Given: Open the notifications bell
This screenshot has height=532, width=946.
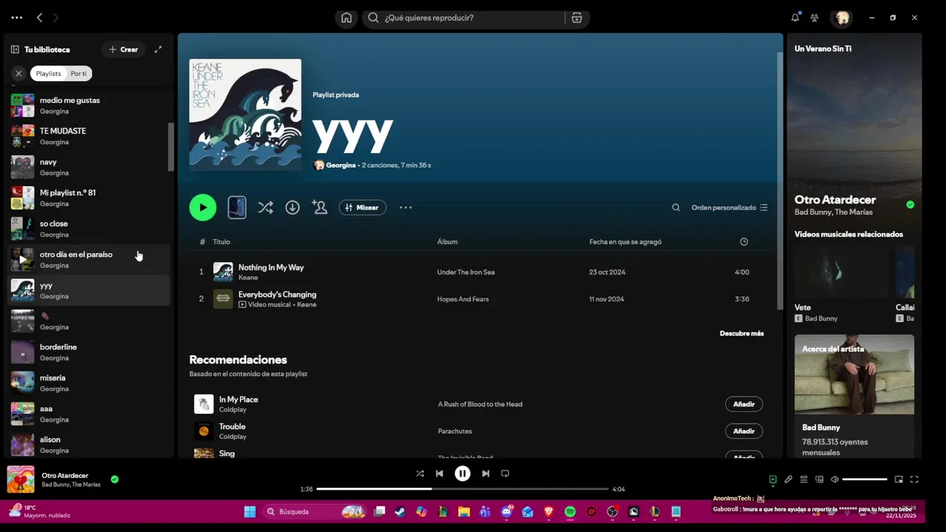Looking at the screenshot, I should (x=795, y=18).
